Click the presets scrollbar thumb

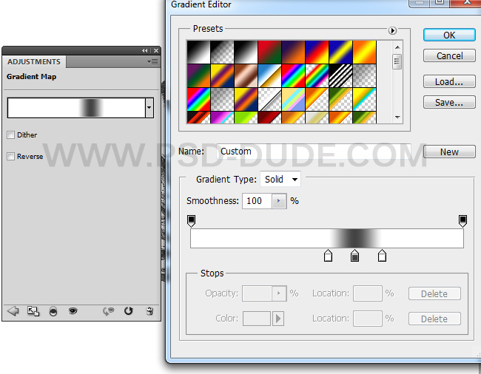pos(397,61)
